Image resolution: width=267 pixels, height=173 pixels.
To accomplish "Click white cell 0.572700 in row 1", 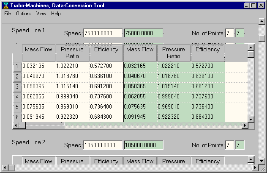I will click(x=106, y=66).
